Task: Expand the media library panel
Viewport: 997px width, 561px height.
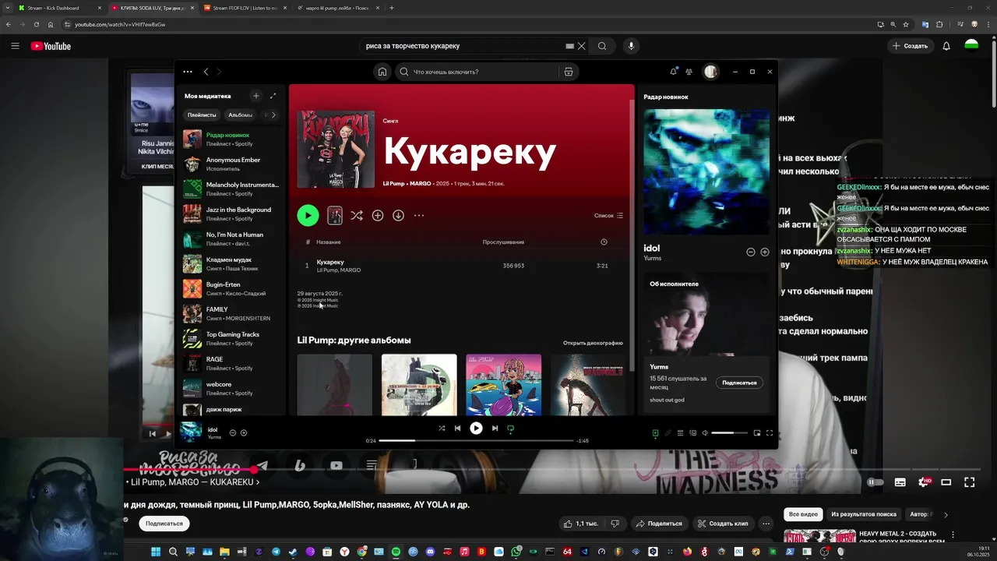Action: (273, 96)
